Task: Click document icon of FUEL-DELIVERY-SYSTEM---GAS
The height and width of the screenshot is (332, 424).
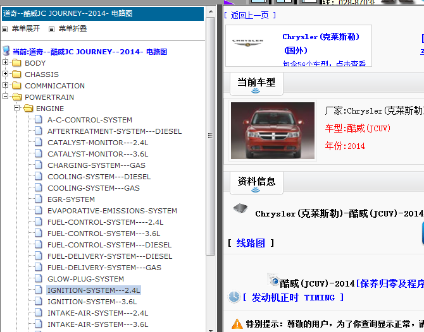Action: [39, 266]
